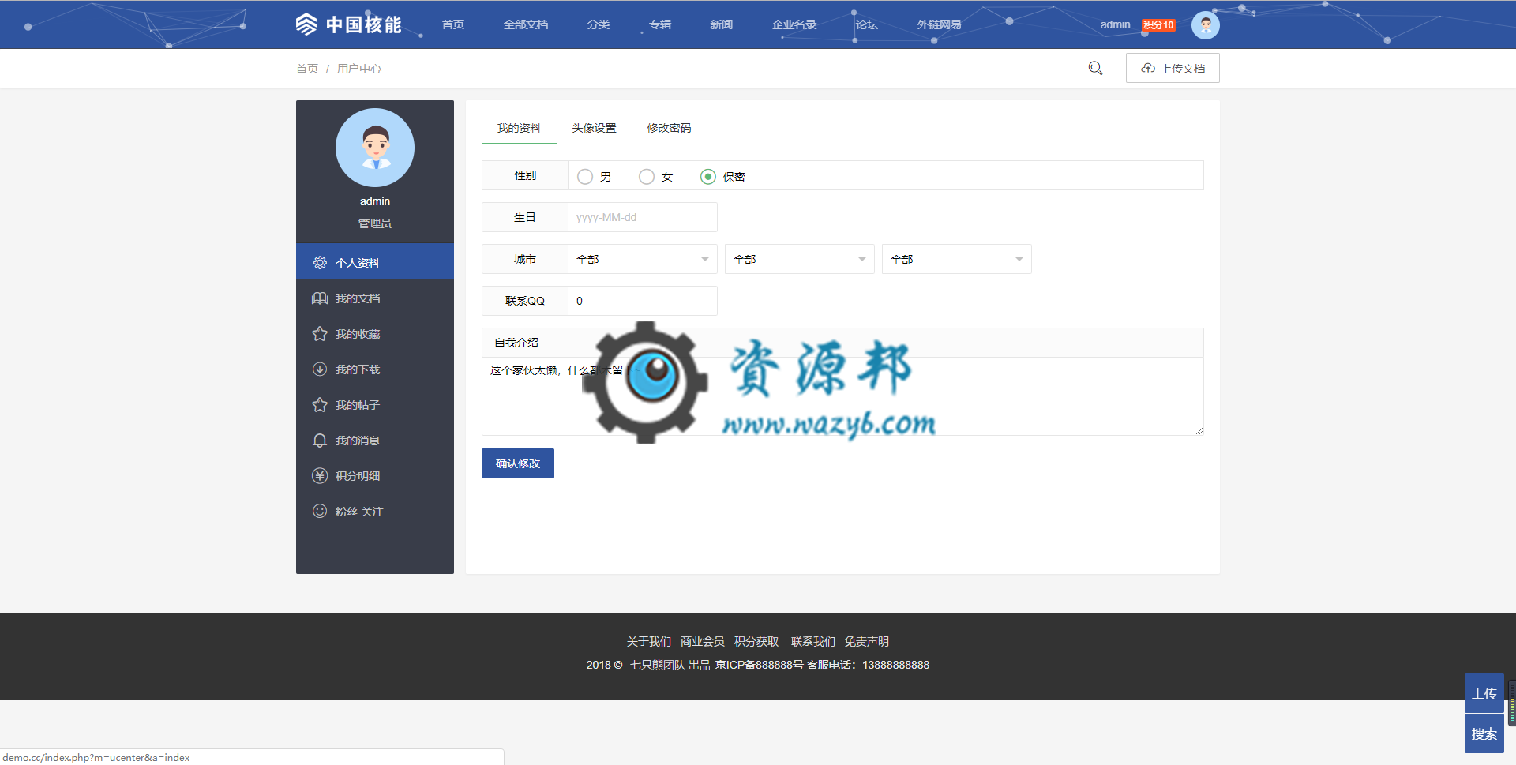Open 我的下载 in sidebar menu

[x=375, y=369]
